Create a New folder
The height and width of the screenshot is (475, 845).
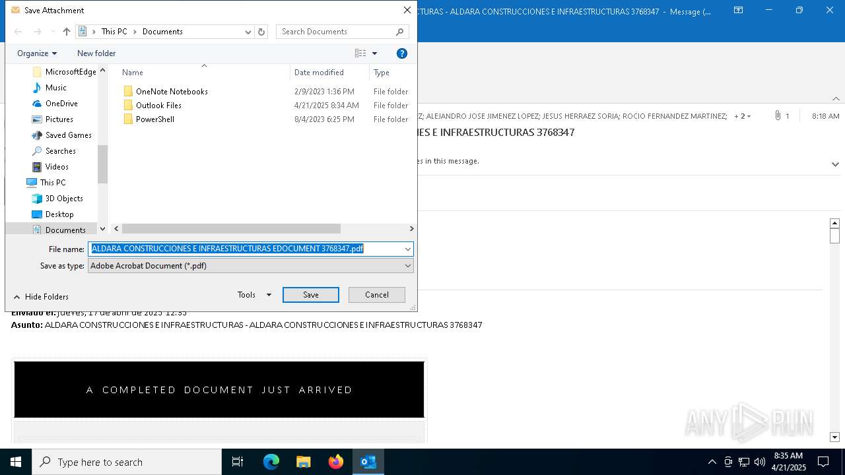point(96,53)
